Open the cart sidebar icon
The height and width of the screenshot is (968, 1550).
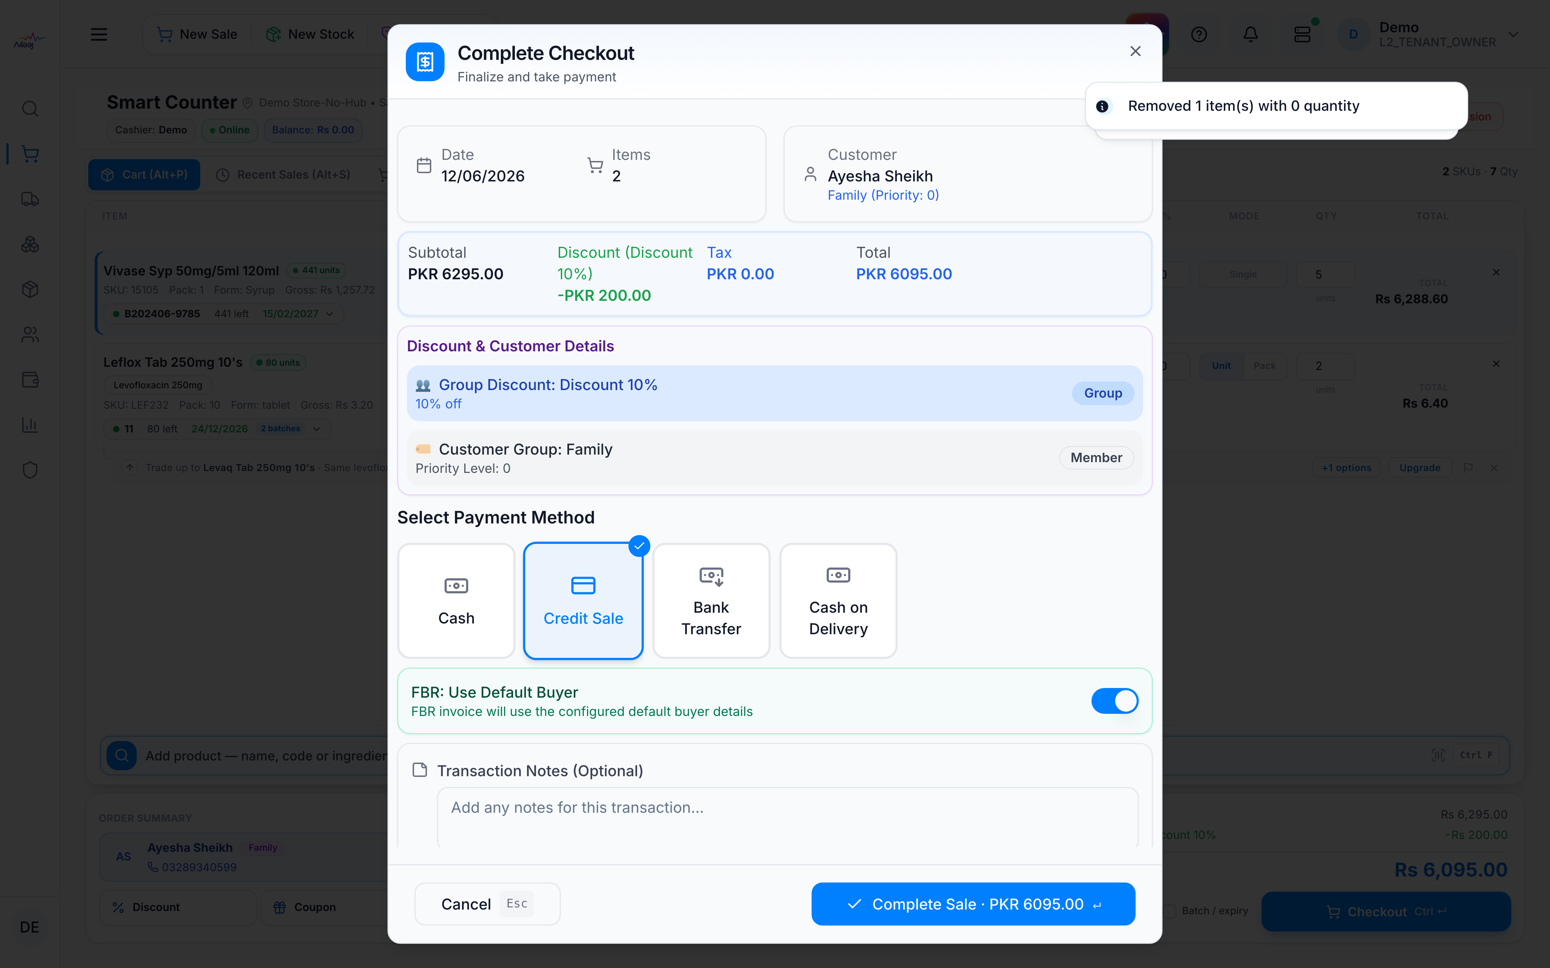30,154
